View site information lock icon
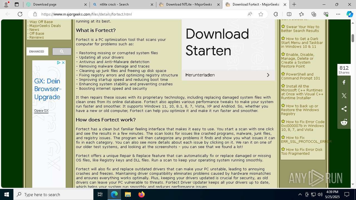This screenshot has width=356, height=200. [x=35, y=14]
